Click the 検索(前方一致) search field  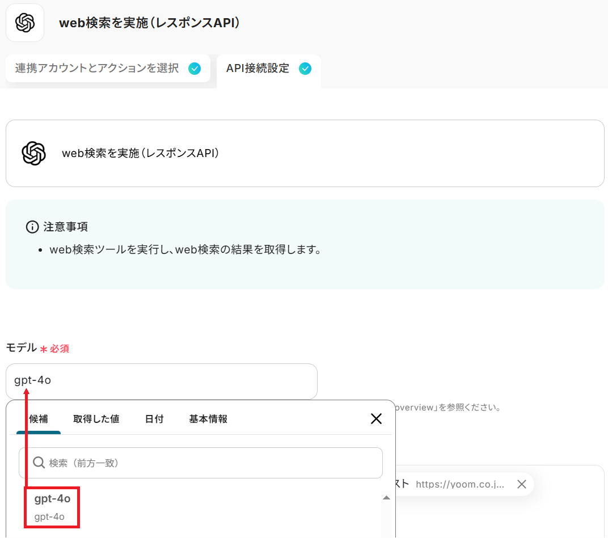pyautogui.click(x=201, y=463)
